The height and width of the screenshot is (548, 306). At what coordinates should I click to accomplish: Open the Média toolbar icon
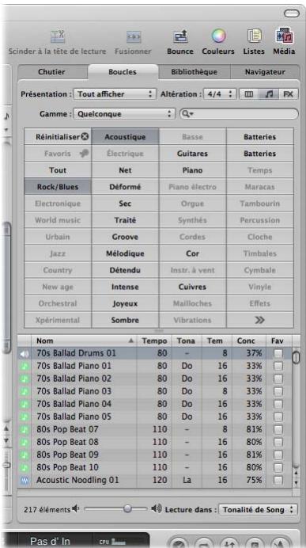coord(284,36)
